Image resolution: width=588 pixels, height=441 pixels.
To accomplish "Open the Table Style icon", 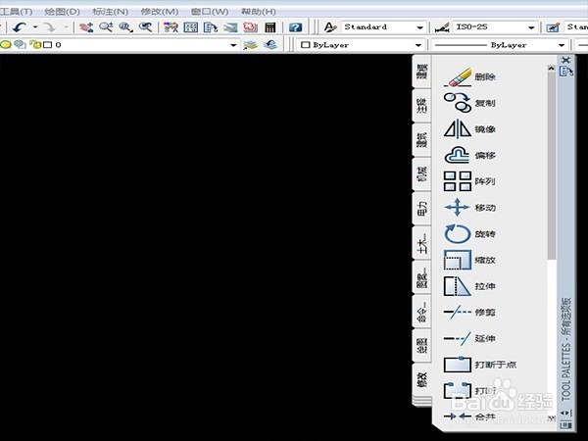I will click(x=553, y=27).
